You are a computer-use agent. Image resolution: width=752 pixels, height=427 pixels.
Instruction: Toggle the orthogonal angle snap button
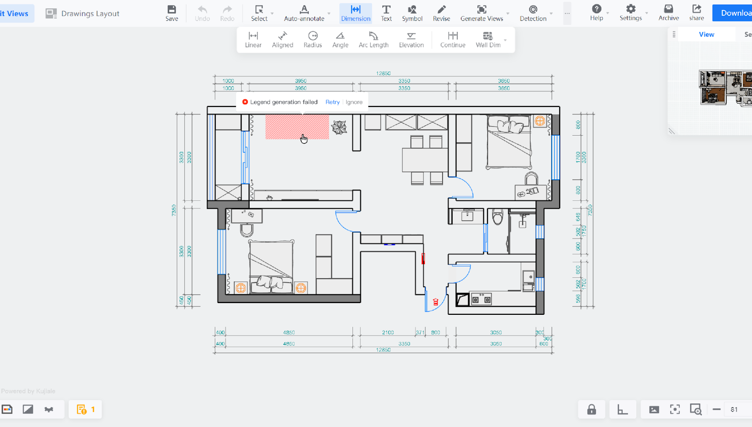point(622,410)
